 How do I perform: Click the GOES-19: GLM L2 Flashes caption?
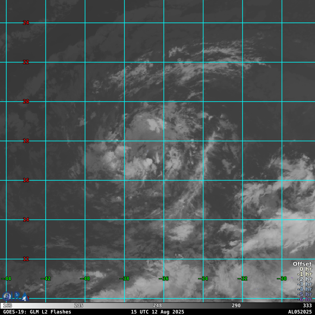pos(37,312)
